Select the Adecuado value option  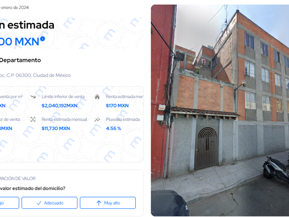coord(50,203)
